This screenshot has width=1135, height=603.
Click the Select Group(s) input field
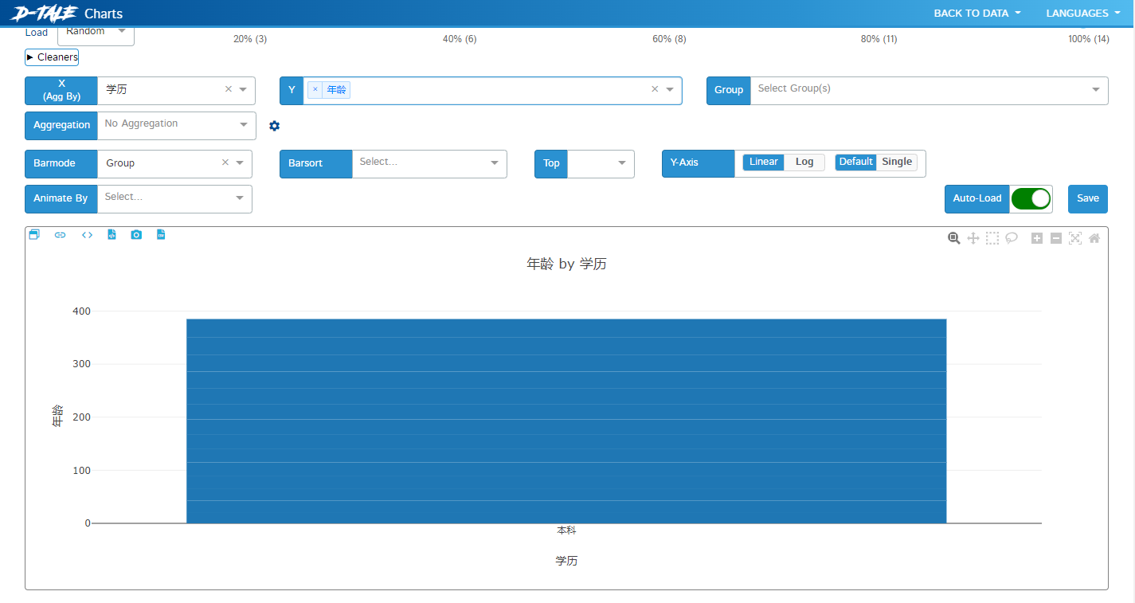[916, 90]
